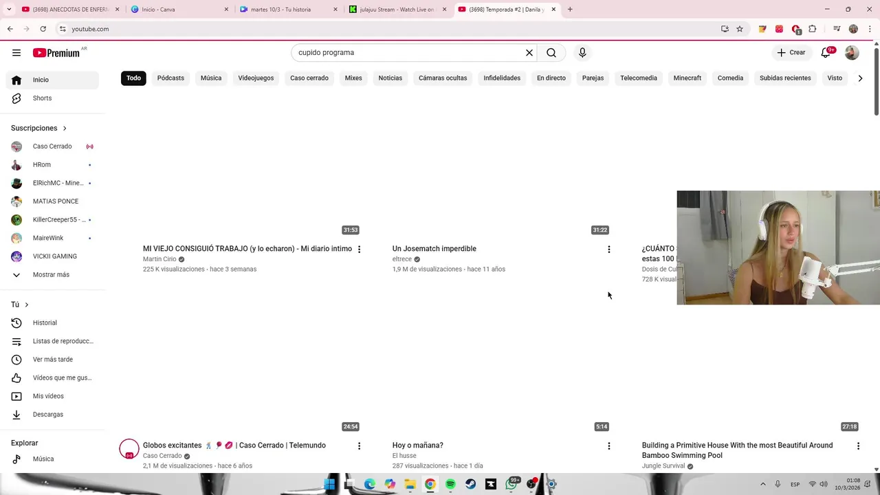Expand the Suscripciones section chevron
Viewport: 880px width, 495px height.
(65, 129)
